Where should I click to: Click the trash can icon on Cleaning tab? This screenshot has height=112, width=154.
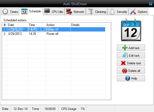click(x=90, y=12)
